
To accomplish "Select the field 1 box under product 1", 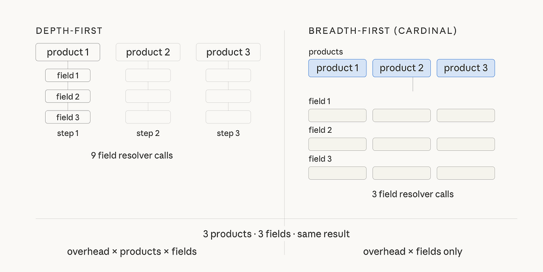I will click(x=68, y=75).
